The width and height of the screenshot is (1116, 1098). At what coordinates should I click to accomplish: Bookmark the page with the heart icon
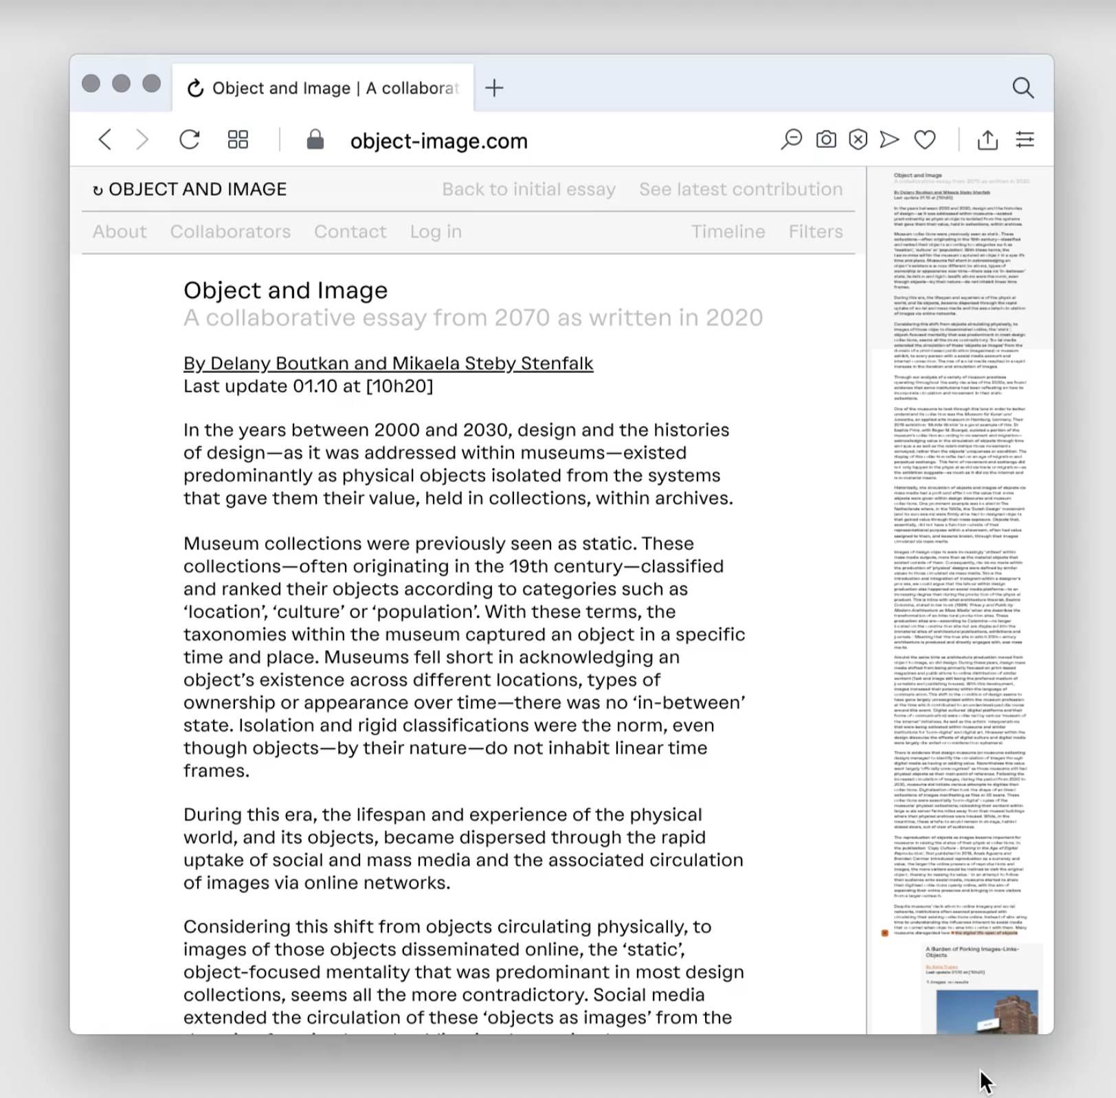click(925, 140)
